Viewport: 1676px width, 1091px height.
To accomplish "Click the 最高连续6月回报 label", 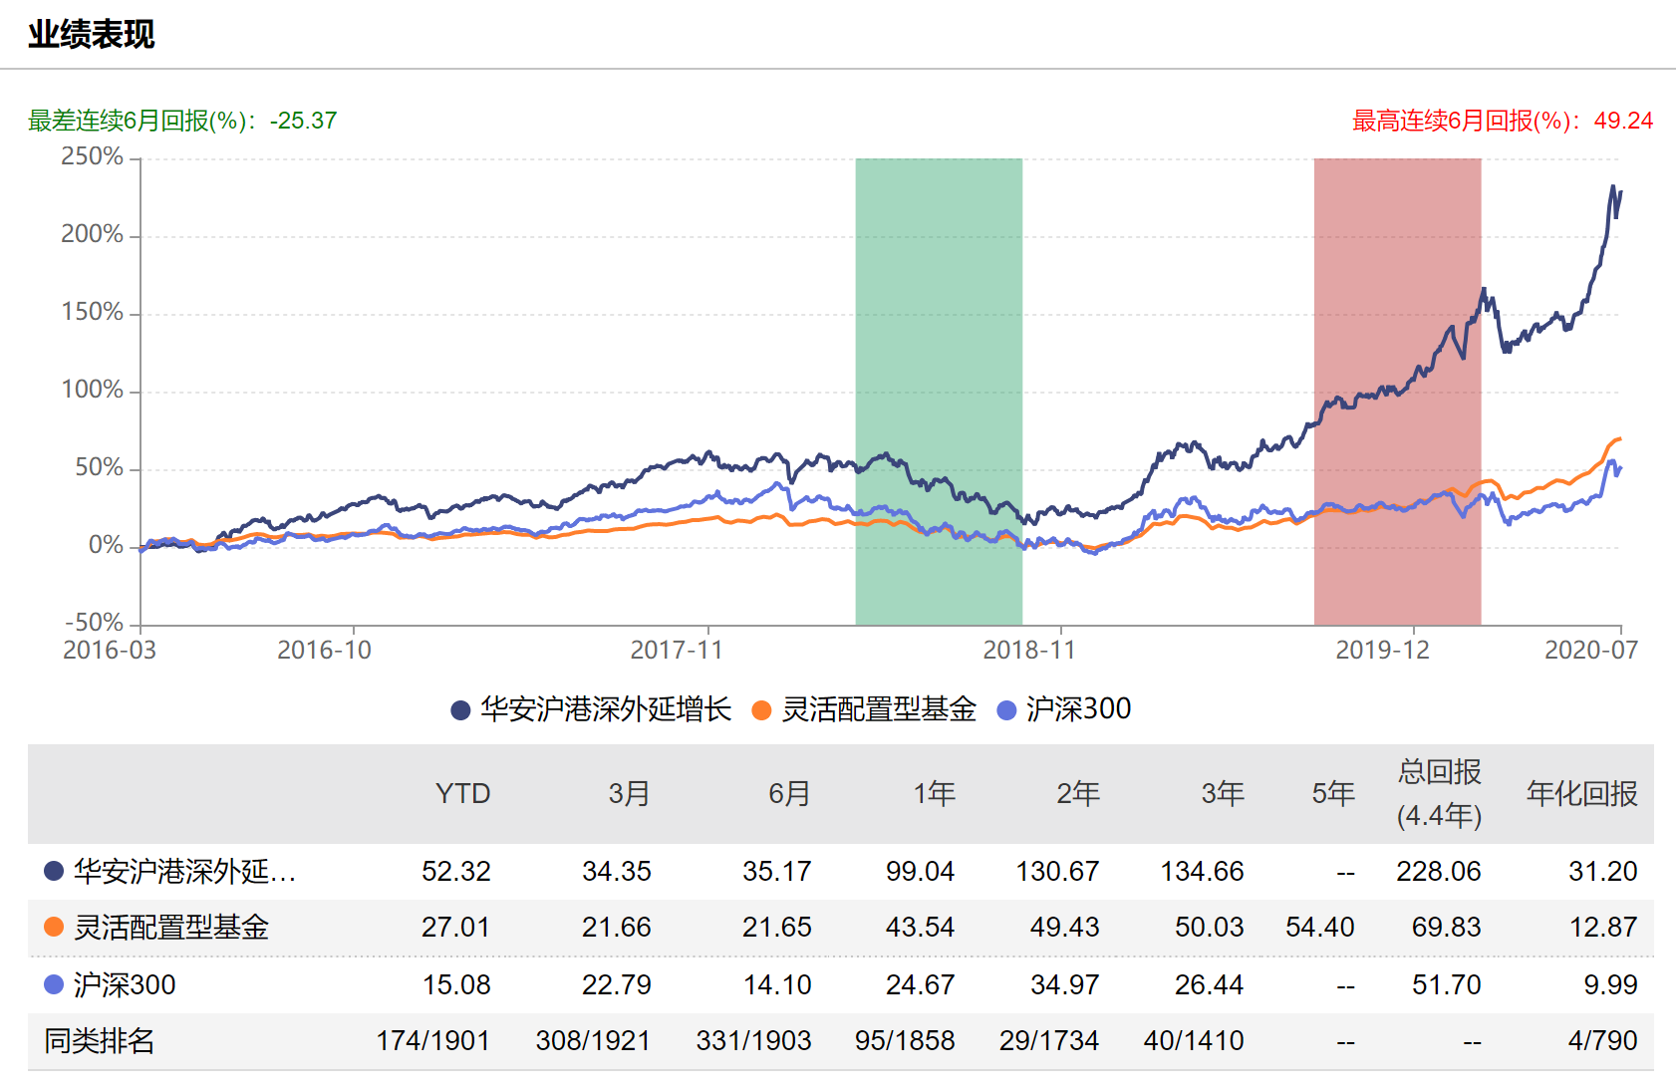I will 1502,121.
